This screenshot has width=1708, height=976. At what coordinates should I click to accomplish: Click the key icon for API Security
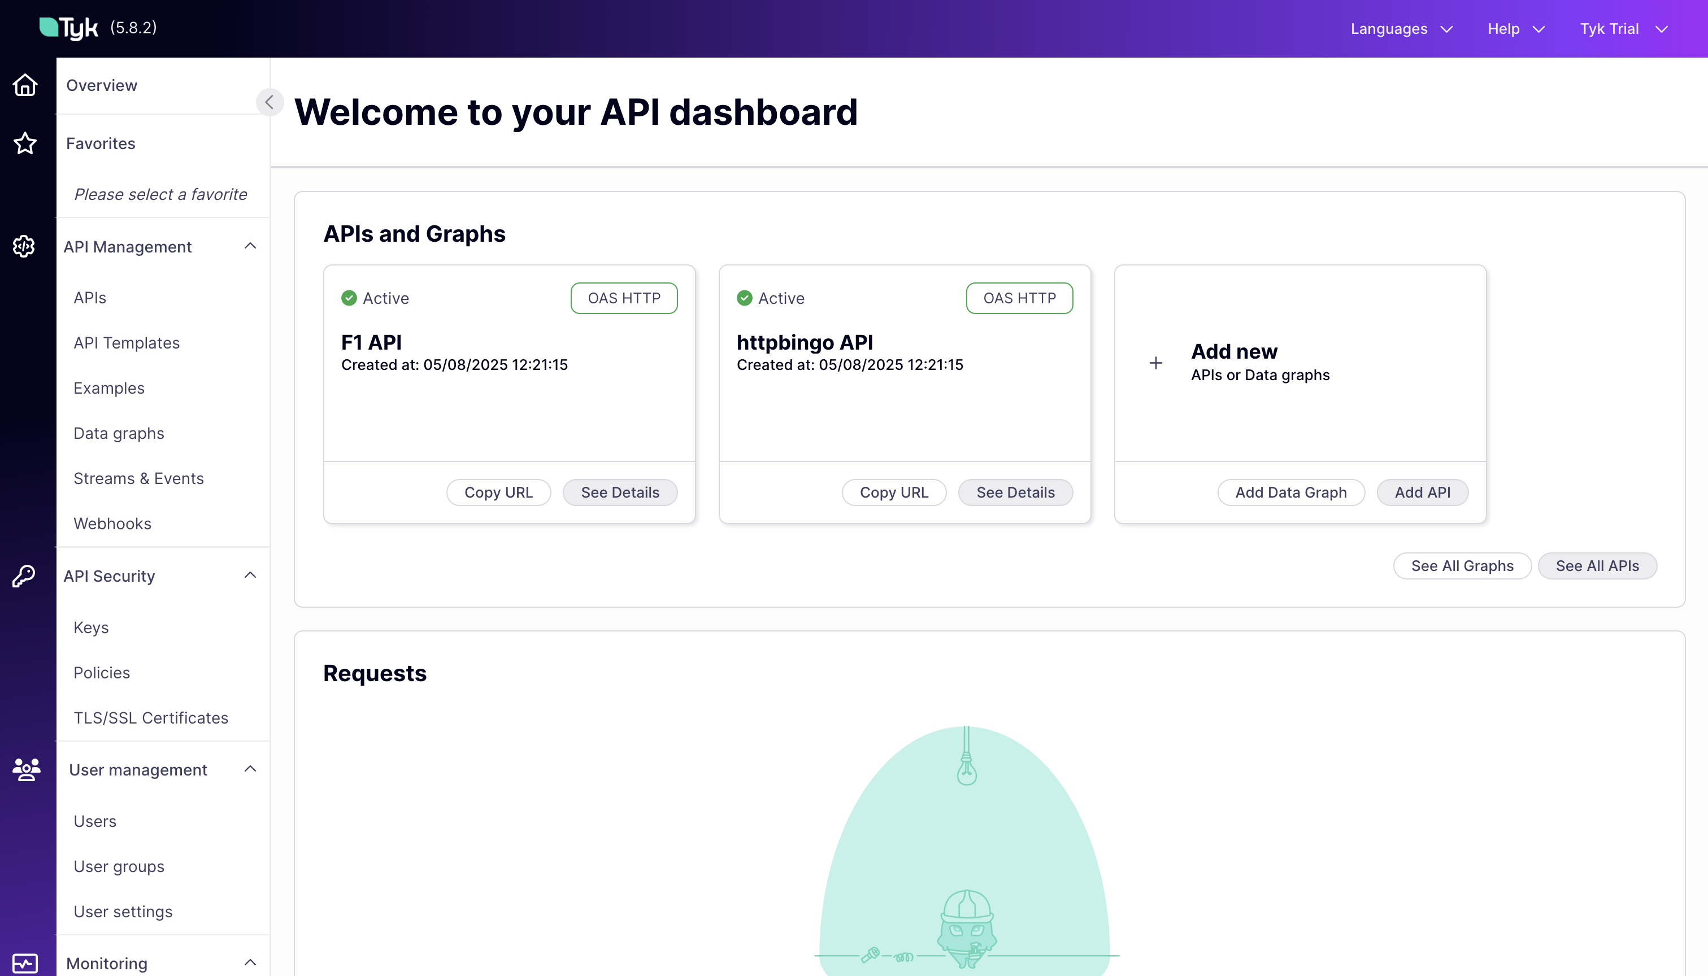25,576
